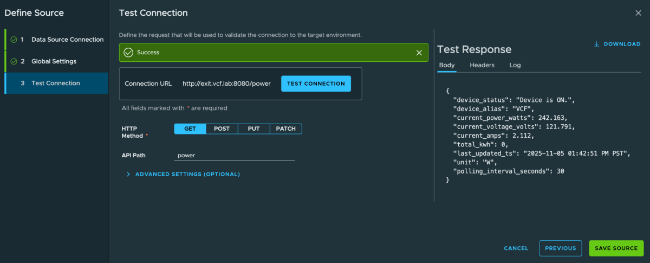Click the Data Source Connection step checkmark

coord(14,40)
